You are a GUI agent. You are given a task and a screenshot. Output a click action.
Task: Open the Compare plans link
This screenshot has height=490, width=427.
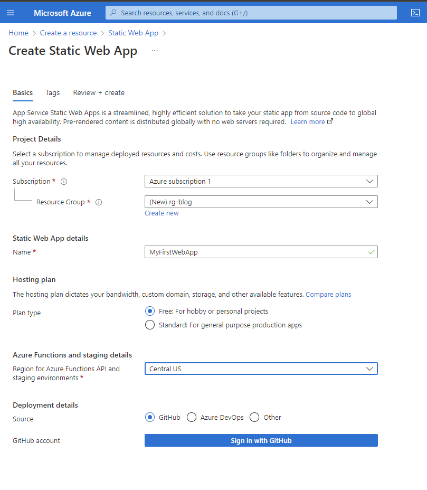[x=328, y=294]
